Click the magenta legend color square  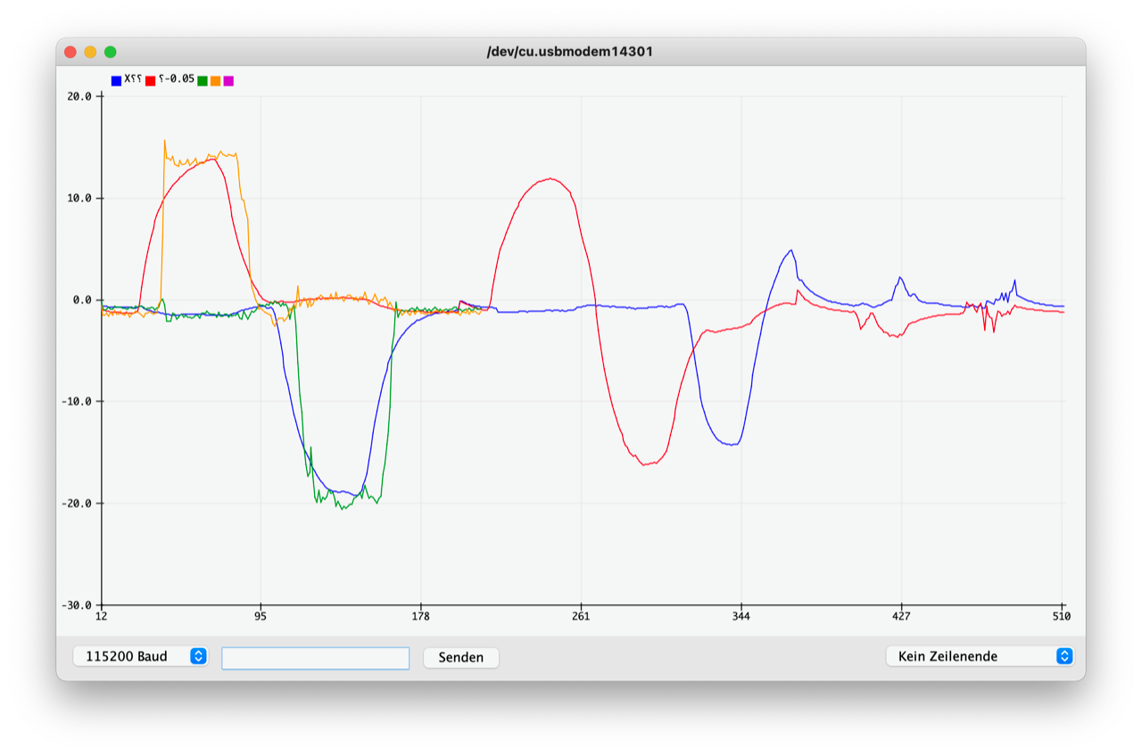228,81
